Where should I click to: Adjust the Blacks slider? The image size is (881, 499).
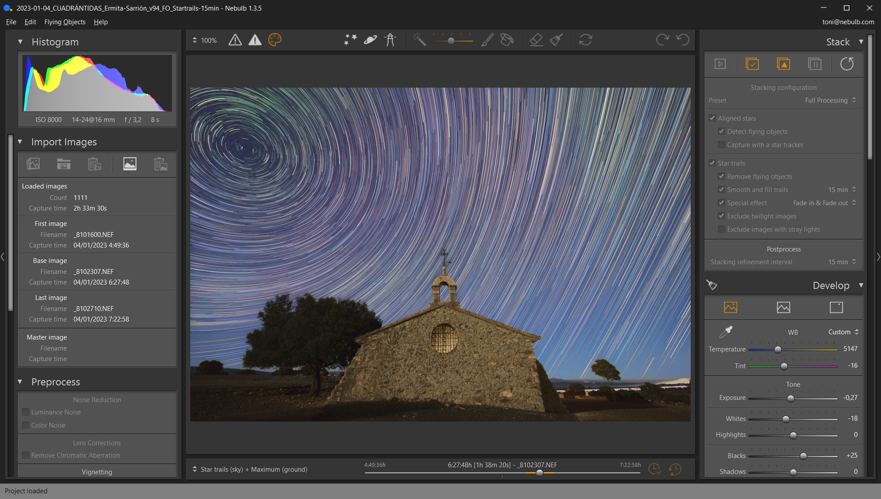pyautogui.click(x=803, y=456)
